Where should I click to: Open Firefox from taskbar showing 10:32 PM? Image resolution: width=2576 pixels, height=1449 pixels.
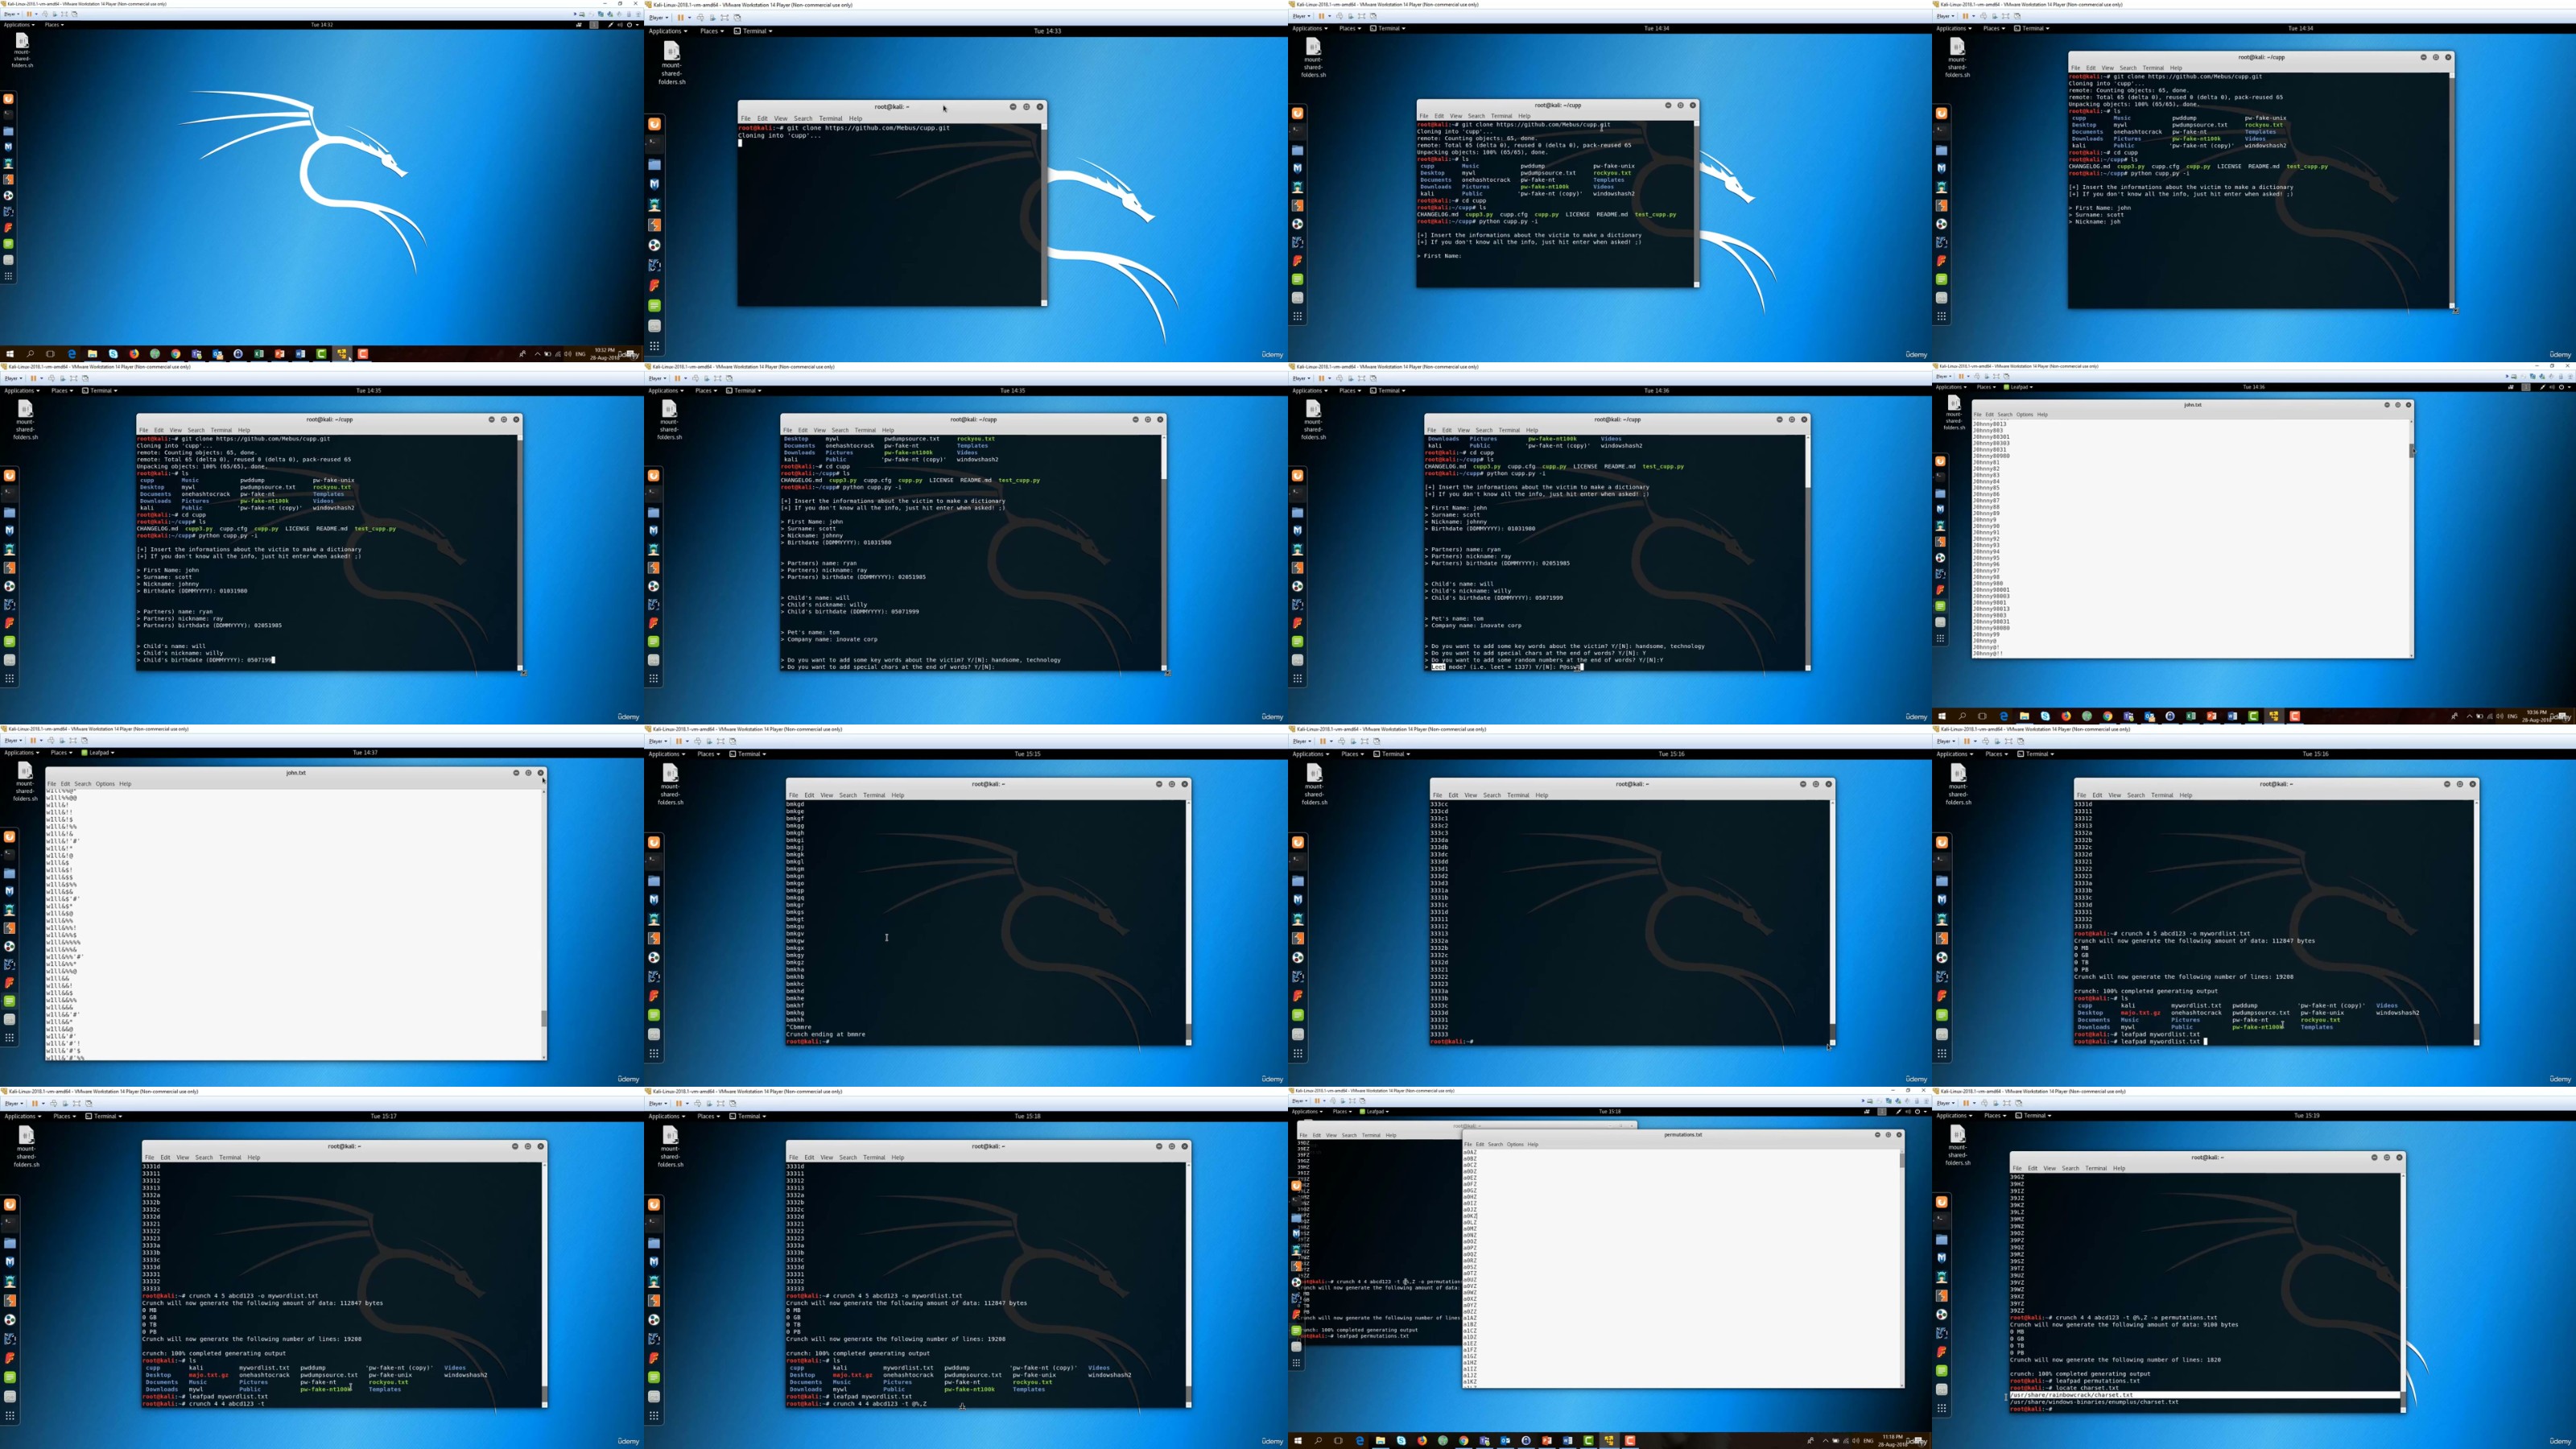coord(134,354)
